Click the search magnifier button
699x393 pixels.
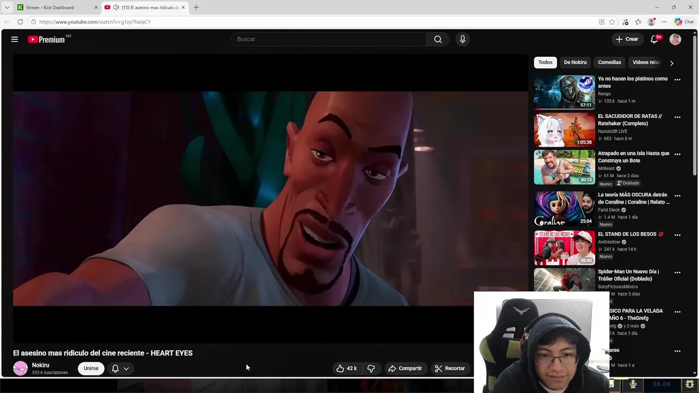coord(438,39)
